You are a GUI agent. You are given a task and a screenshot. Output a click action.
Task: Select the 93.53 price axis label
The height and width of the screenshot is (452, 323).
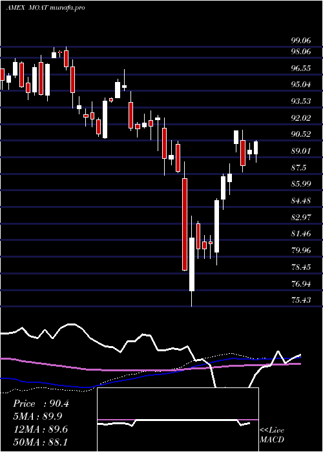point(301,101)
